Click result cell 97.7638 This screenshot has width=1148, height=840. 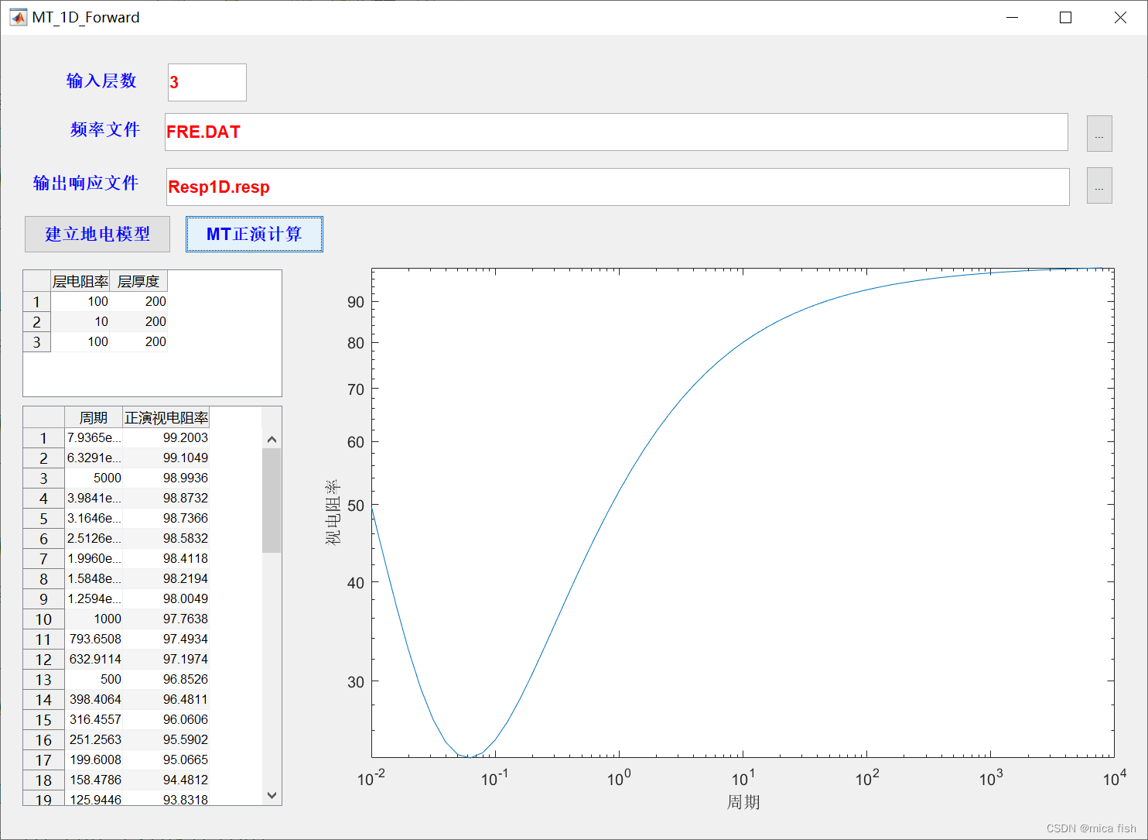(x=166, y=619)
